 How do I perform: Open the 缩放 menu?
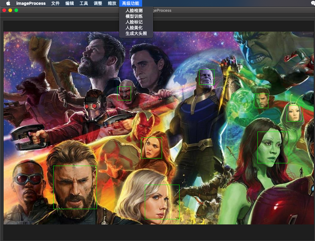click(x=112, y=3)
